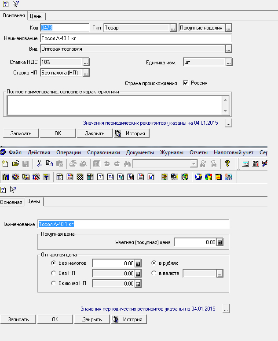Select the Включая НП radio option
Viewport: 278px width, 341px height.
point(53,284)
